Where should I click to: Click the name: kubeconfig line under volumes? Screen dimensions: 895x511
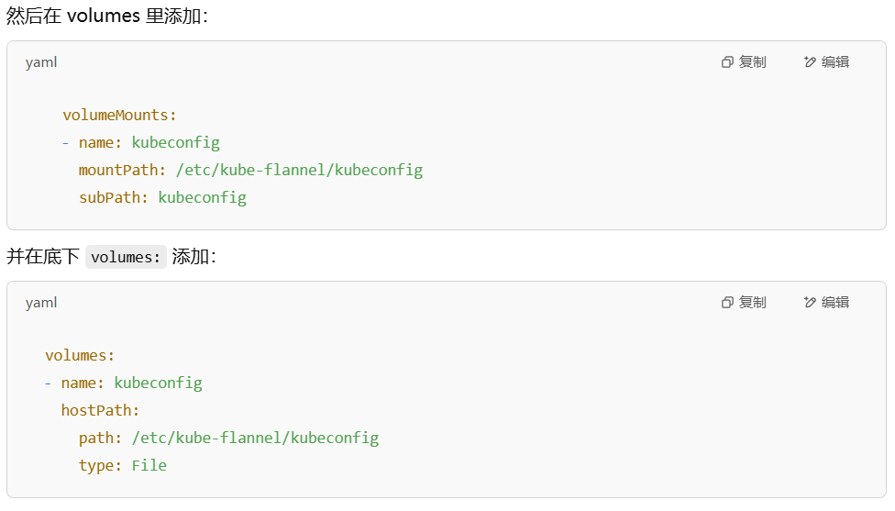coord(123,383)
